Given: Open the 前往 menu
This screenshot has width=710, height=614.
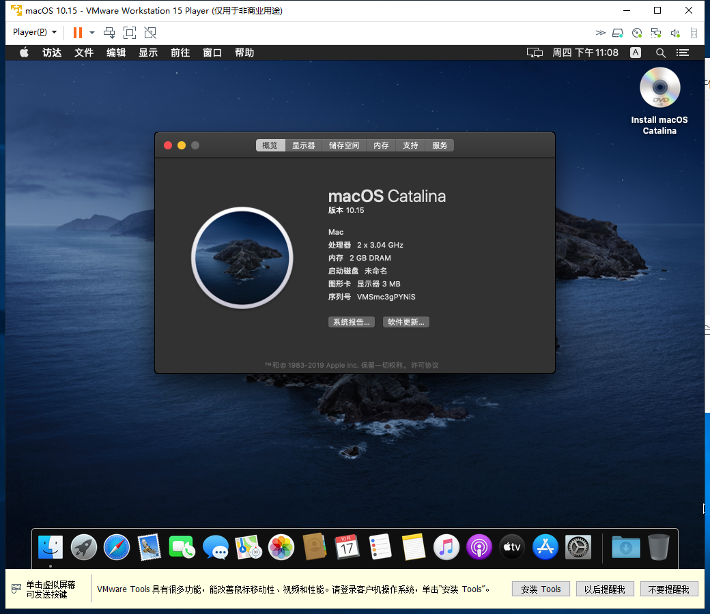Looking at the screenshot, I should (180, 53).
